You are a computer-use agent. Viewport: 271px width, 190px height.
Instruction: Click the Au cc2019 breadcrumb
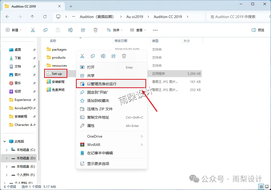[135, 17]
